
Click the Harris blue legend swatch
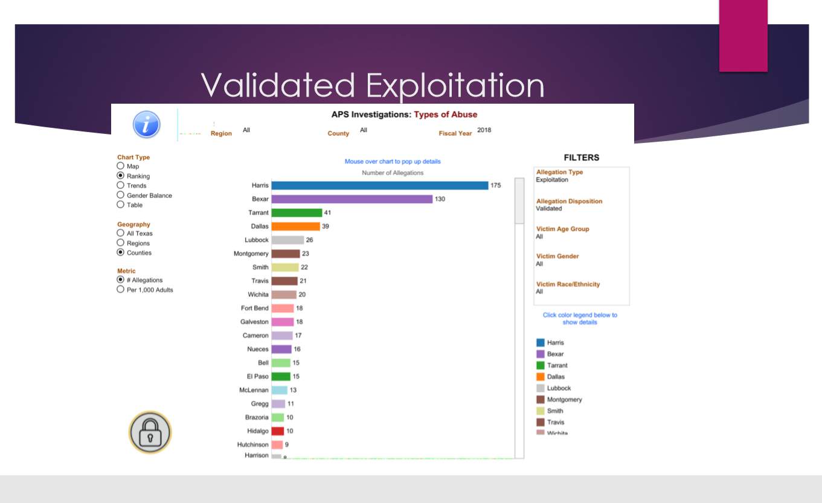point(541,343)
